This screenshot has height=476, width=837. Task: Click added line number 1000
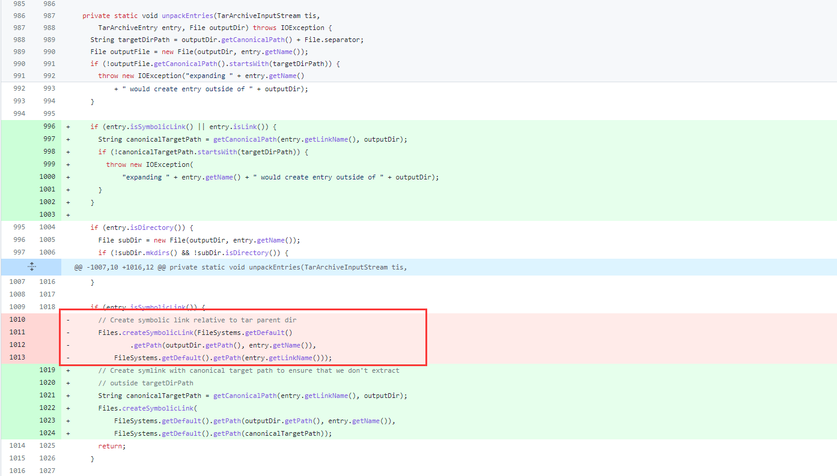click(x=47, y=176)
